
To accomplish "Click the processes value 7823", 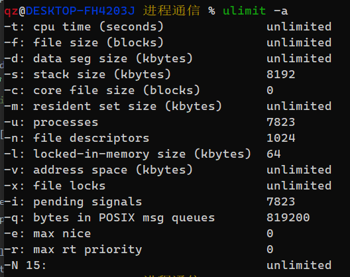I will coord(281,122).
